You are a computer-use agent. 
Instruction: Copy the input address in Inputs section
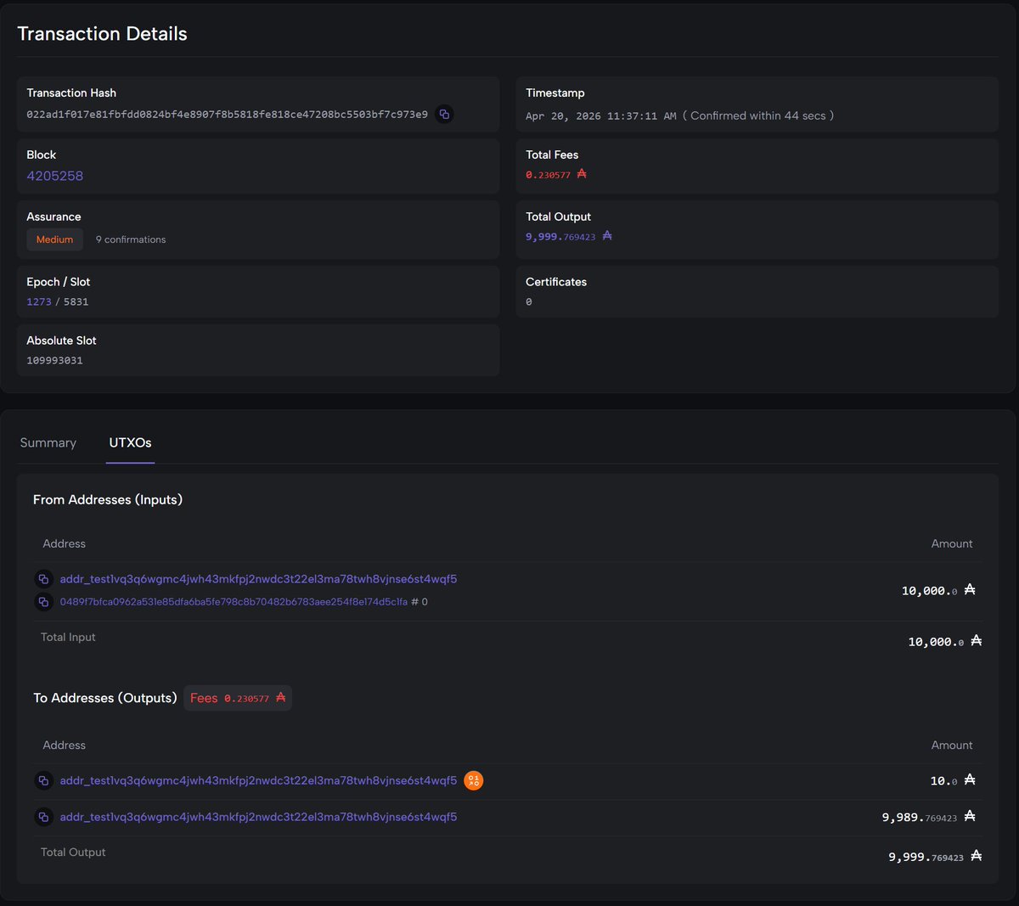tap(43, 579)
